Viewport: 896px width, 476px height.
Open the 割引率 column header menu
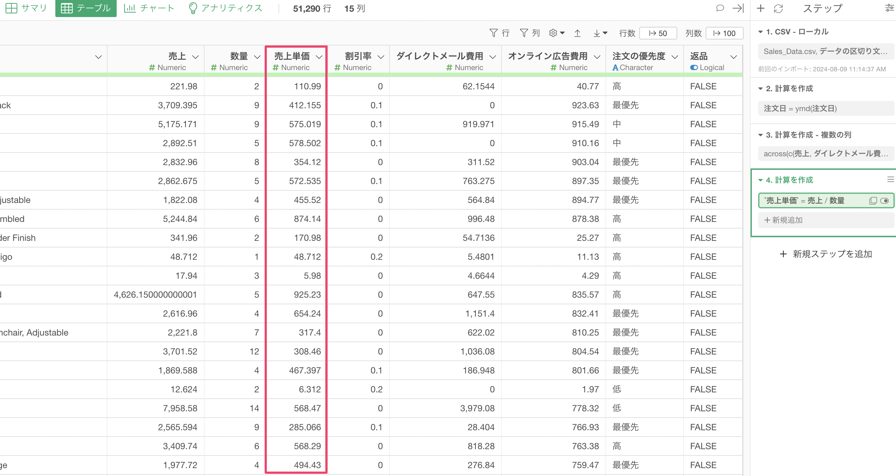tap(381, 57)
